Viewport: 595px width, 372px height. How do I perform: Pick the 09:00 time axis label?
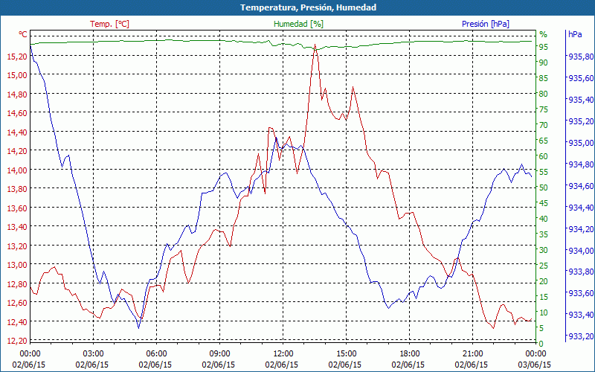click(219, 353)
